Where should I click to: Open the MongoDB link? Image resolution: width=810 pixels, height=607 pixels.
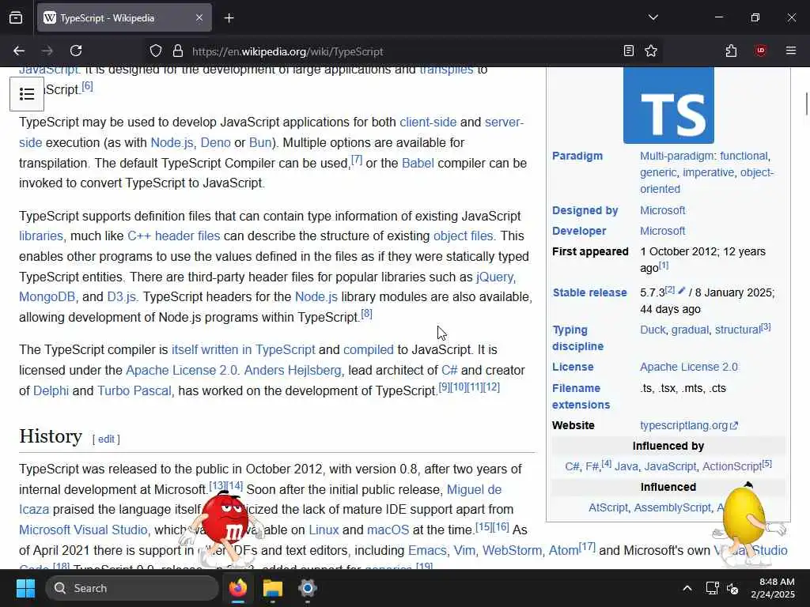(47, 297)
